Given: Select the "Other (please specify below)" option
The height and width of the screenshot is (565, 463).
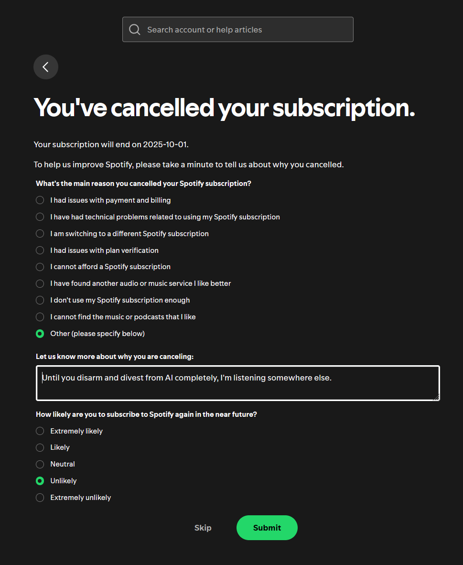Looking at the screenshot, I should [40, 334].
